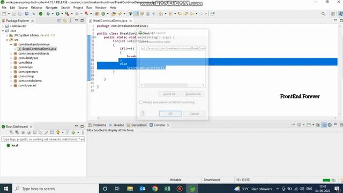
Task: Open the Debug button dropdown arrow
Action: pyautogui.click(x=53, y=14)
